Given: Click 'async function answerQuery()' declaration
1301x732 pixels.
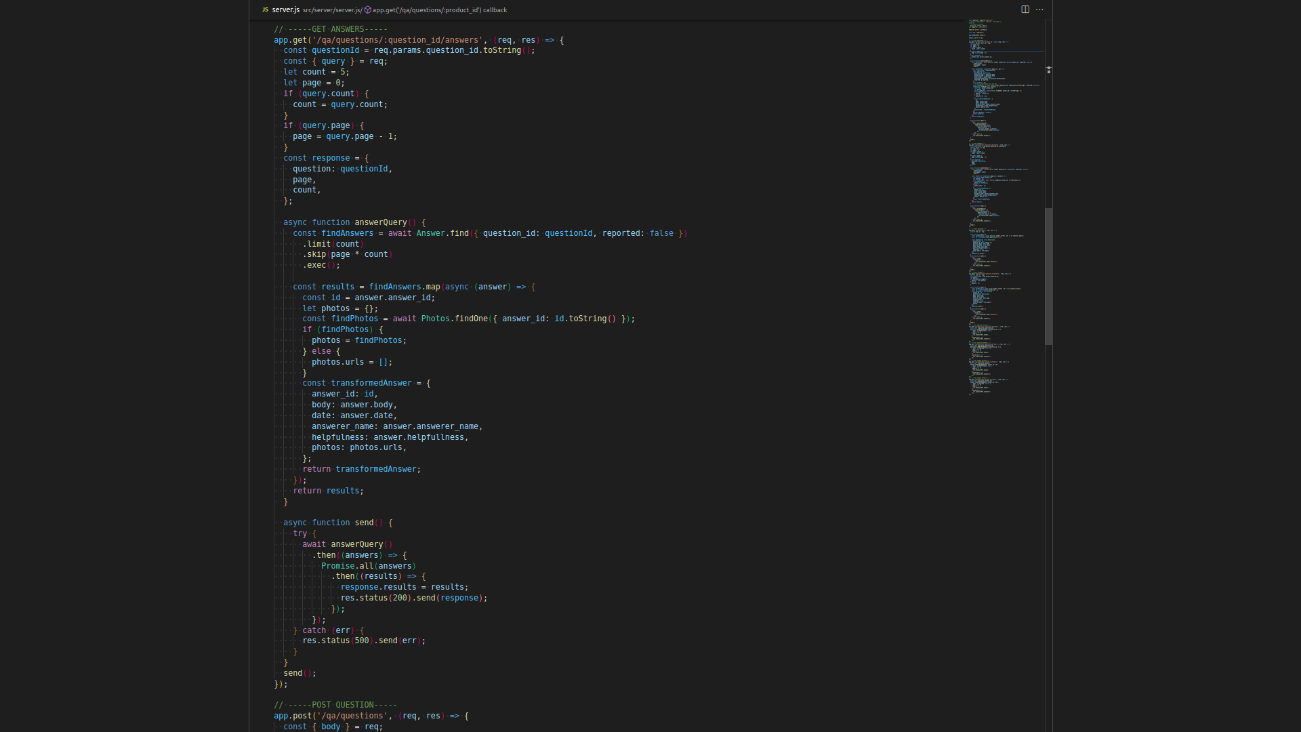Looking at the screenshot, I should [354, 222].
